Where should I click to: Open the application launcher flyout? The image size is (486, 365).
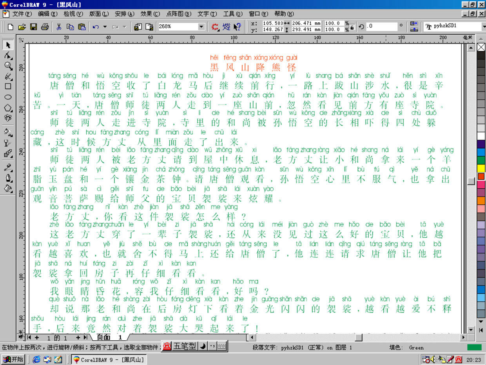[215, 27]
